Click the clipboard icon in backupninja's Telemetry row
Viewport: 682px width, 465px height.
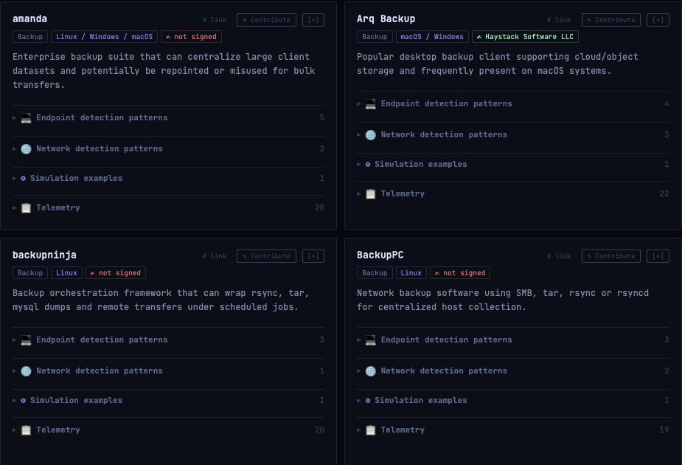point(26,430)
